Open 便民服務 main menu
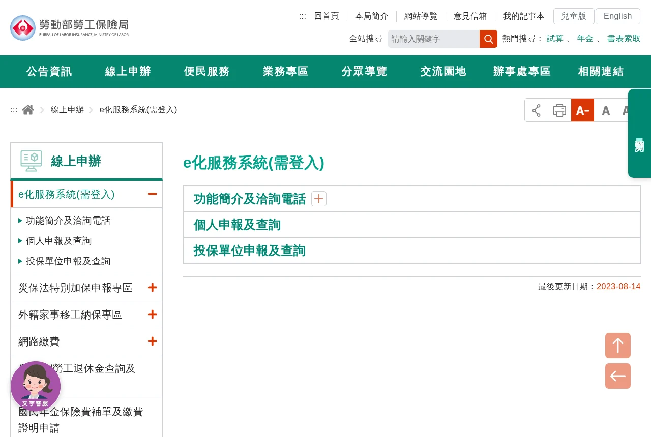Screen dimensions: 651x437 (207, 72)
